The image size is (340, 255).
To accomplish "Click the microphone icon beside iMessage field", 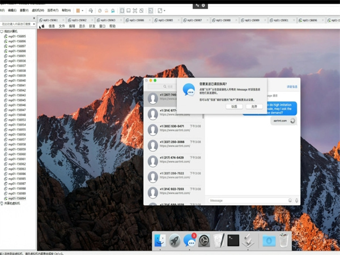I will 297,200.
